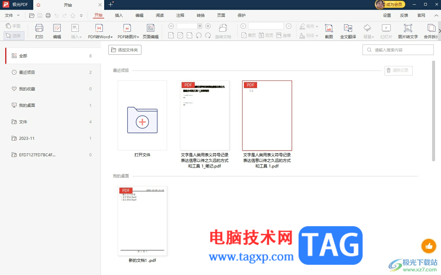The width and height of the screenshot is (441, 275).
Task: Expand the File (文件) menu dropdown
Action: (12, 15)
